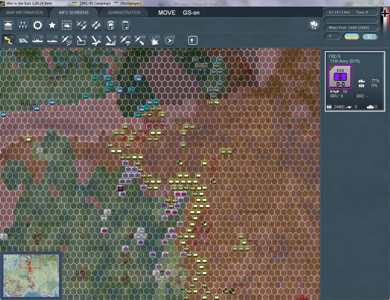Screen dimensions: 390x300
Task: Click the iron cross side emblem
Action: tap(385, 14)
